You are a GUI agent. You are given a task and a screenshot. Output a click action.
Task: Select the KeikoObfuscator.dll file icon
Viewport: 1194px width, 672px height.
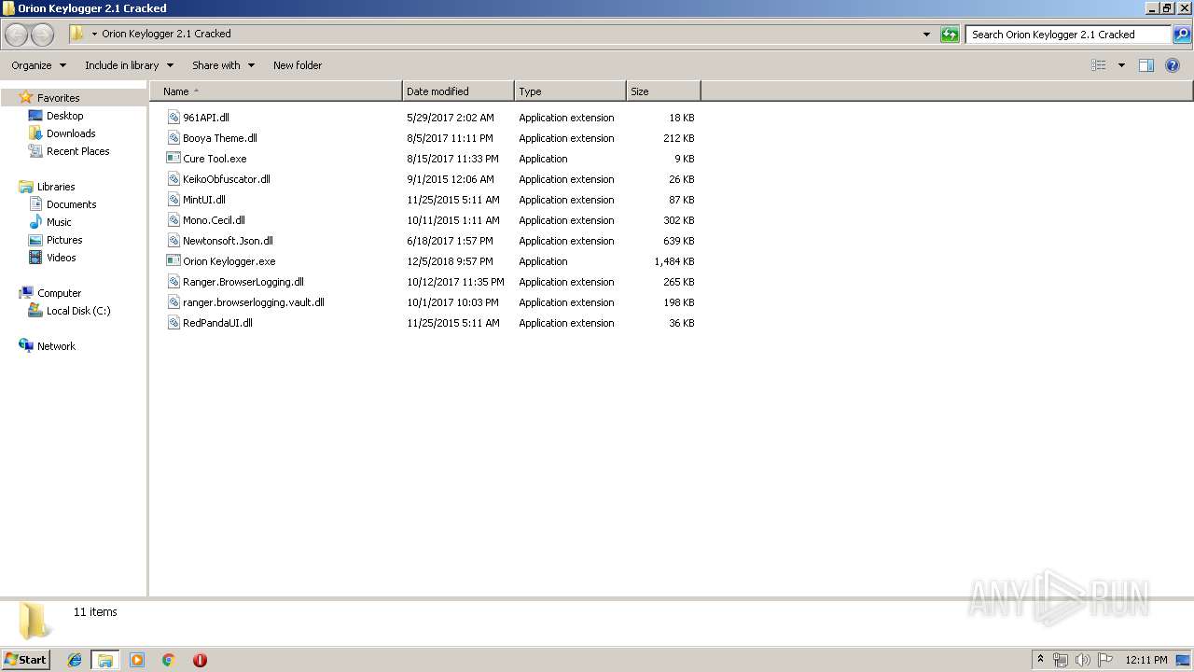174,179
